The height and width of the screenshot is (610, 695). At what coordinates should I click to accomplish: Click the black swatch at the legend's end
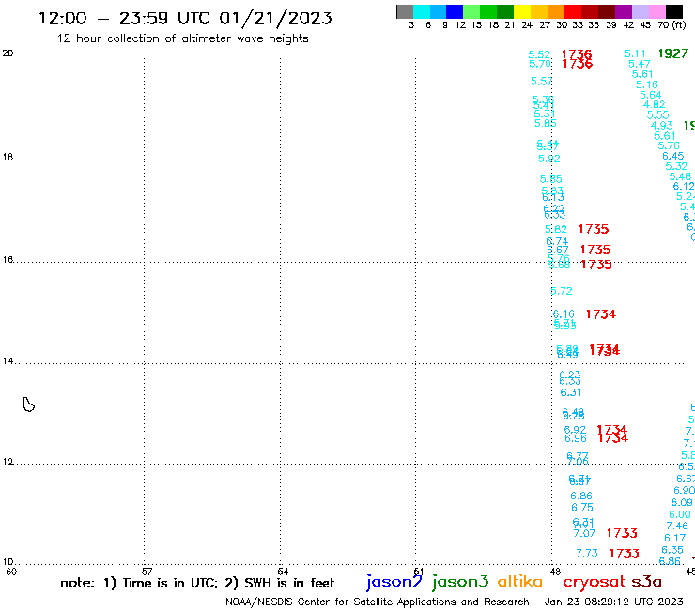[x=674, y=11]
